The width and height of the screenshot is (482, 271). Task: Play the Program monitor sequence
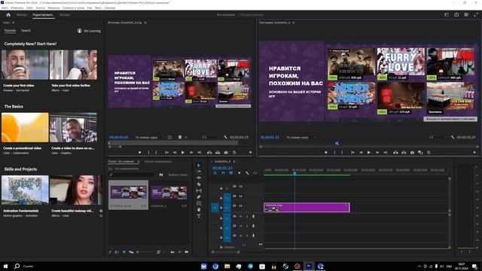pos(369,152)
